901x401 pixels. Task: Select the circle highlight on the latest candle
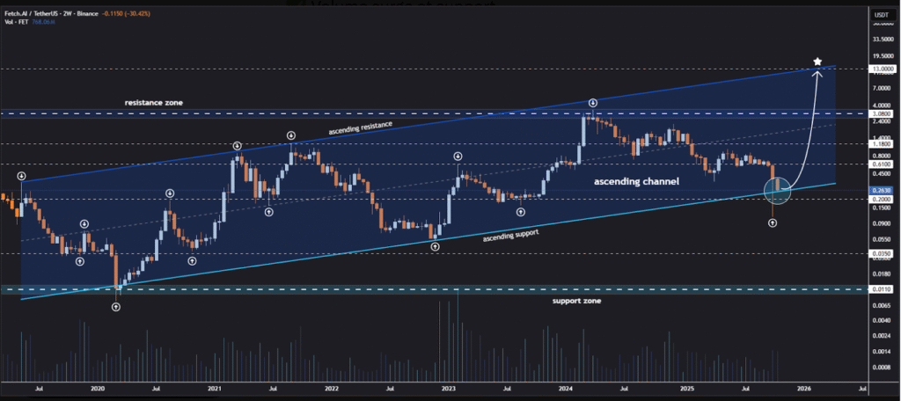coord(780,189)
